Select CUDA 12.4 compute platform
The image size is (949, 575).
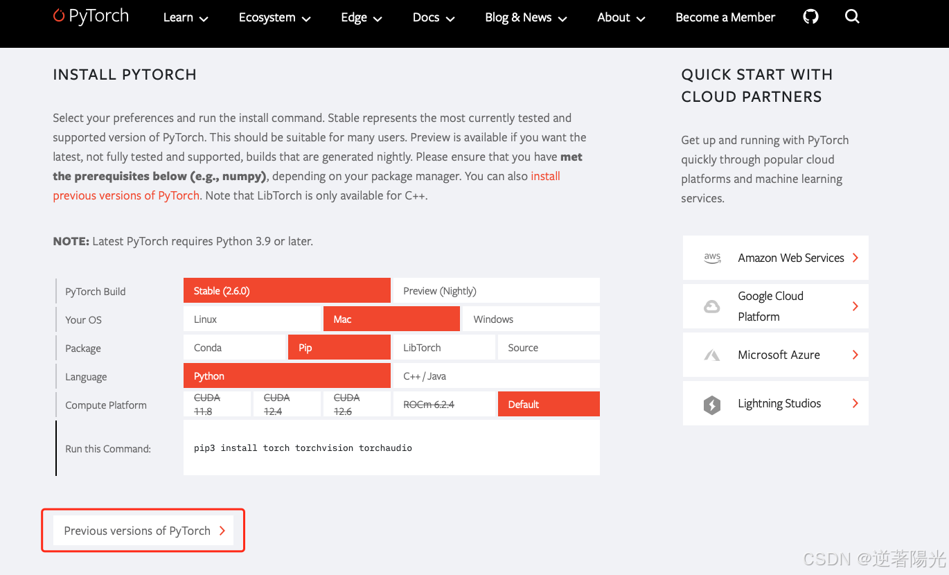point(287,404)
